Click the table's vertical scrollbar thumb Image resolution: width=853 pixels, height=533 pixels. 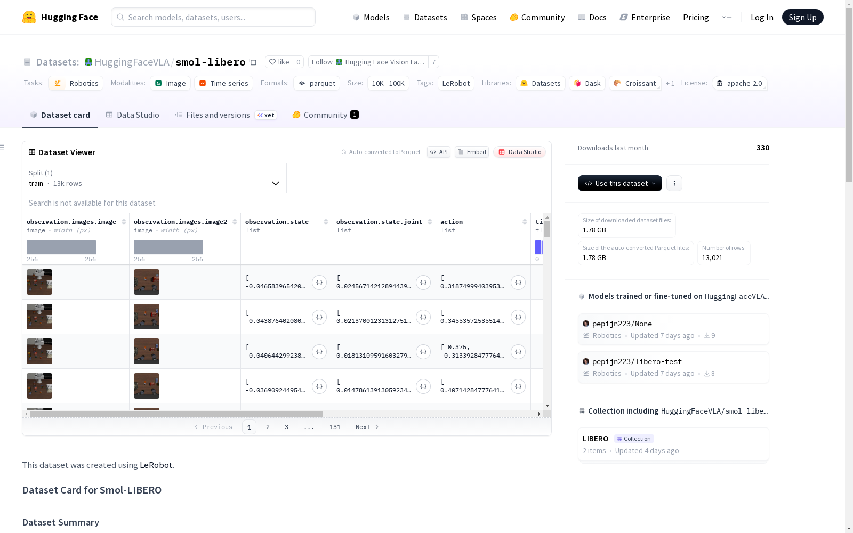547,229
